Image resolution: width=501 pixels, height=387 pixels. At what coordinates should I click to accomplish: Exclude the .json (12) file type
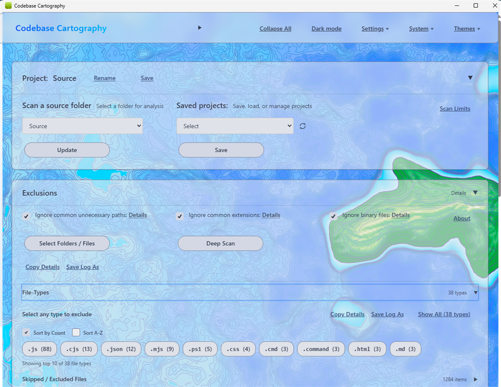121,349
